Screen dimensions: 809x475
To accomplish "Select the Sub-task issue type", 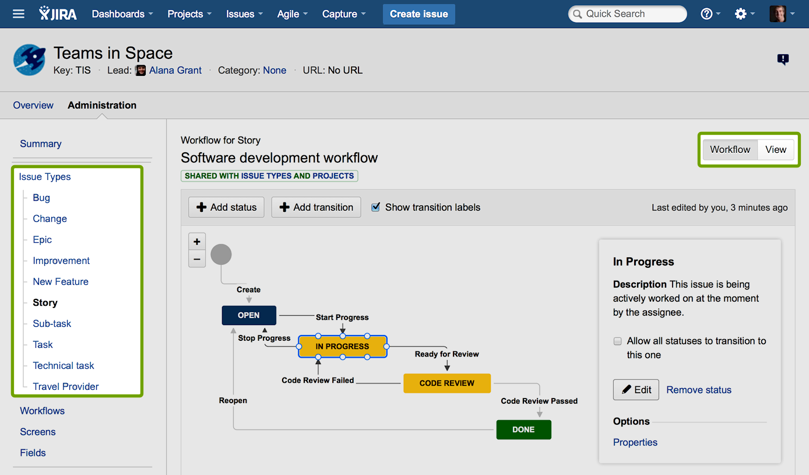I will pyautogui.click(x=52, y=324).
